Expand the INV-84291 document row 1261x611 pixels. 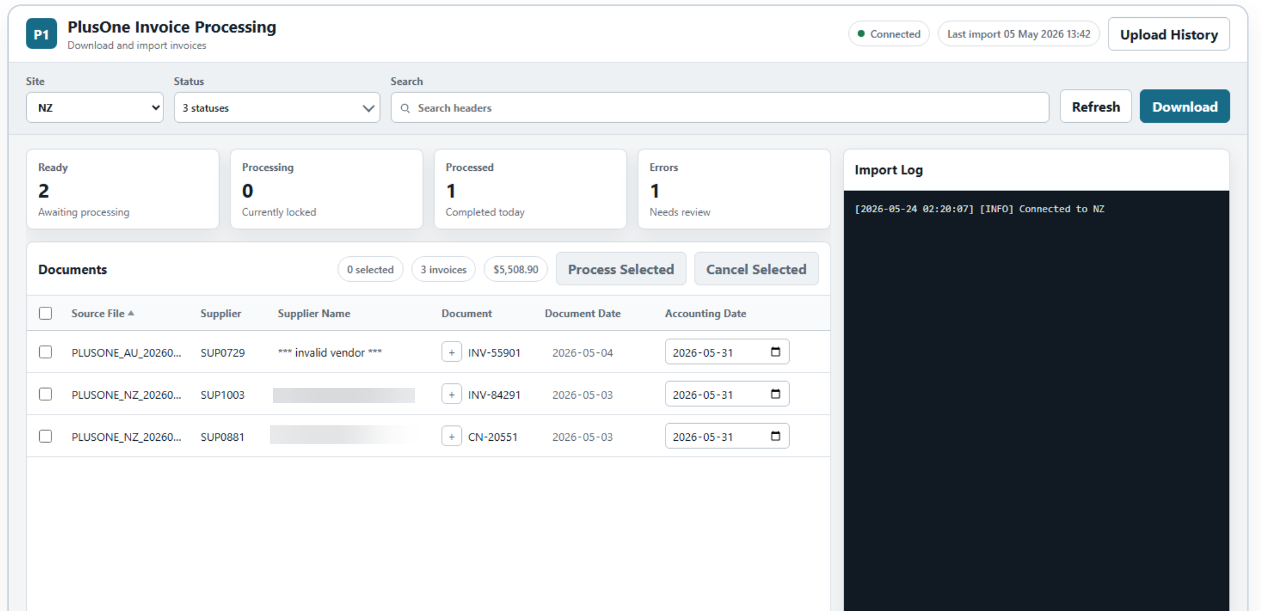pyautogui.click(x=452, y=394)
